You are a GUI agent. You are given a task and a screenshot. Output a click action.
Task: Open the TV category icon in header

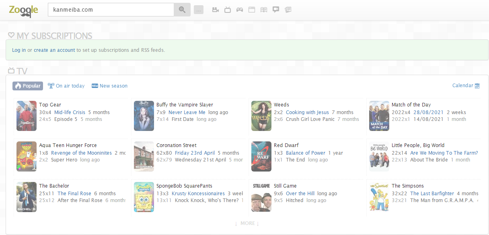point(228,10)
